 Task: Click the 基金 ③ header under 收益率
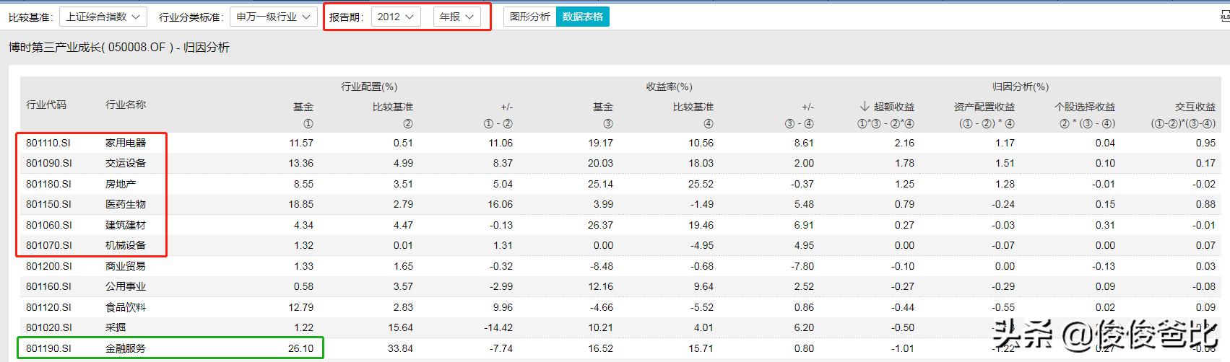click(x=603, y=115)
